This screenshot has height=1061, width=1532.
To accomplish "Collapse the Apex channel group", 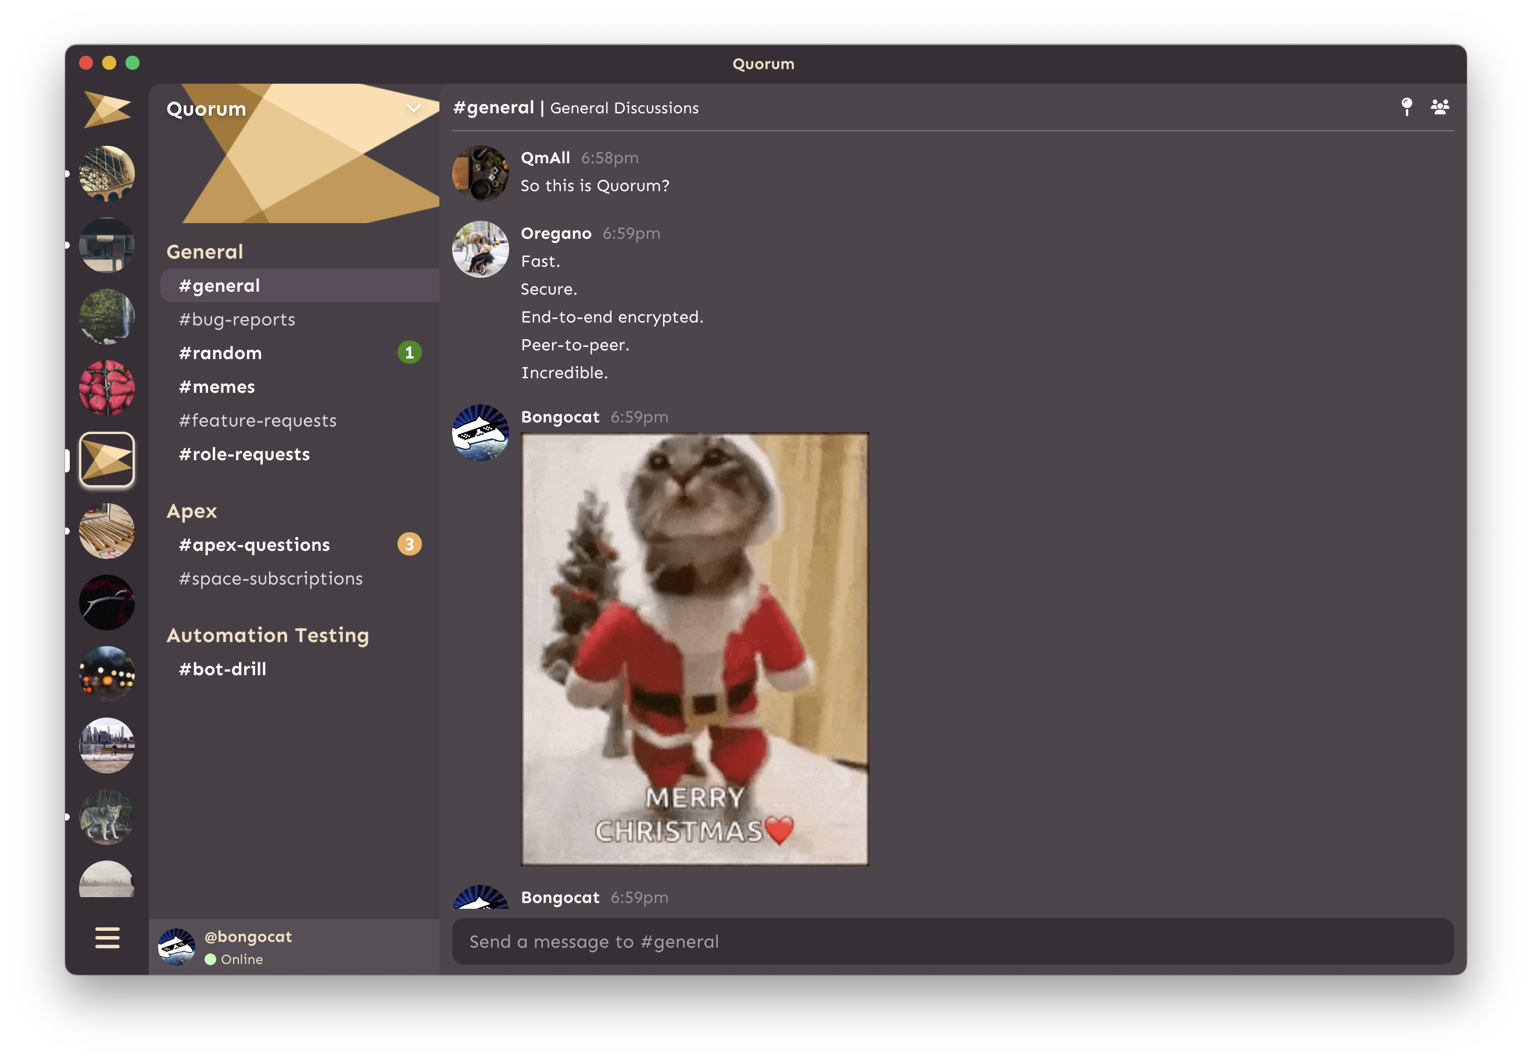I will (192, 511).
